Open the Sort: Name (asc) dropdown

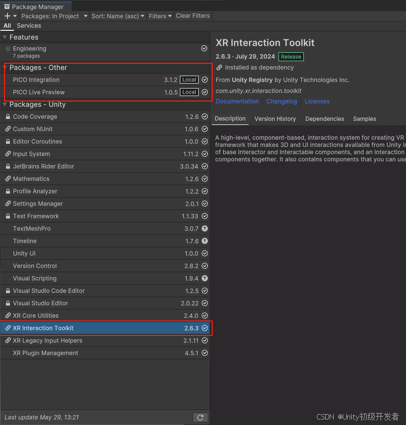[118, 16]
